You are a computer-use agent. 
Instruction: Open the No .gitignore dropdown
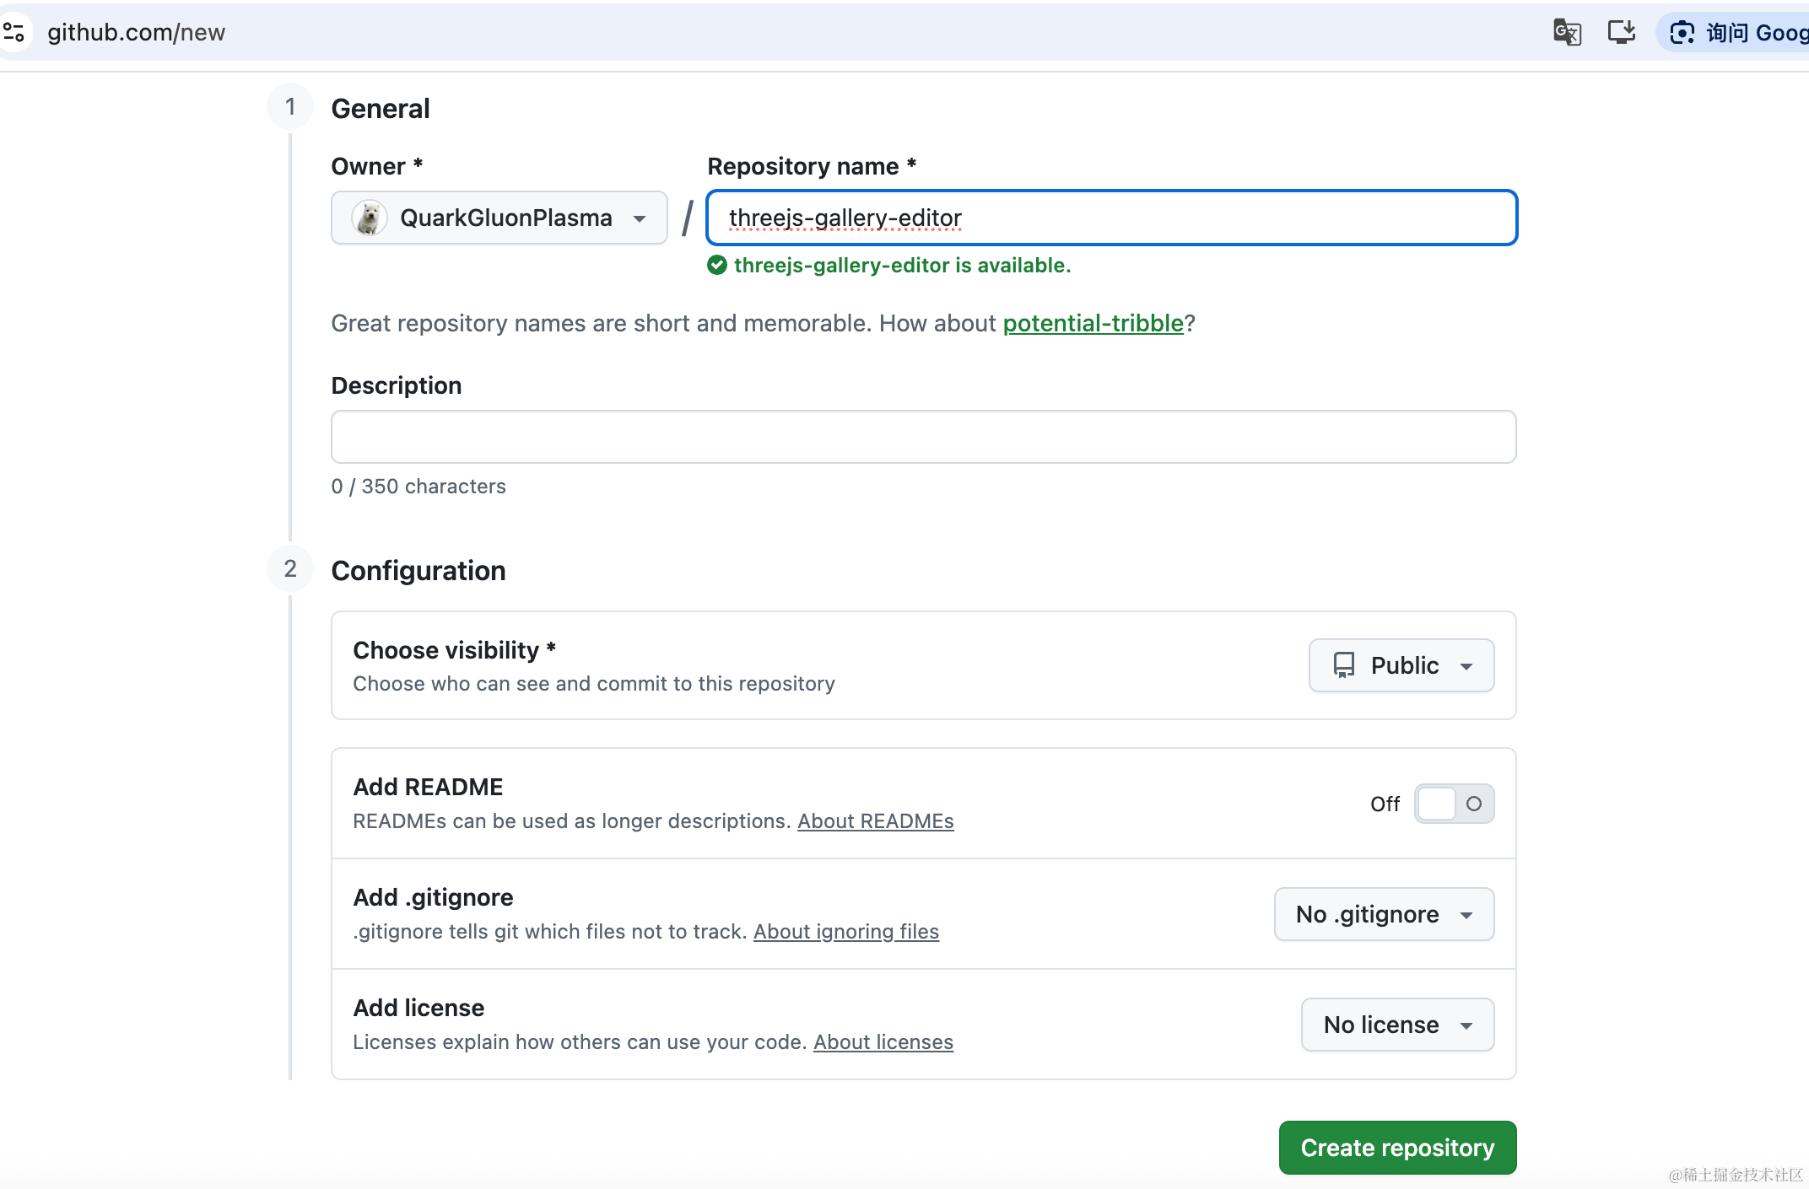tap(1384, 914)
